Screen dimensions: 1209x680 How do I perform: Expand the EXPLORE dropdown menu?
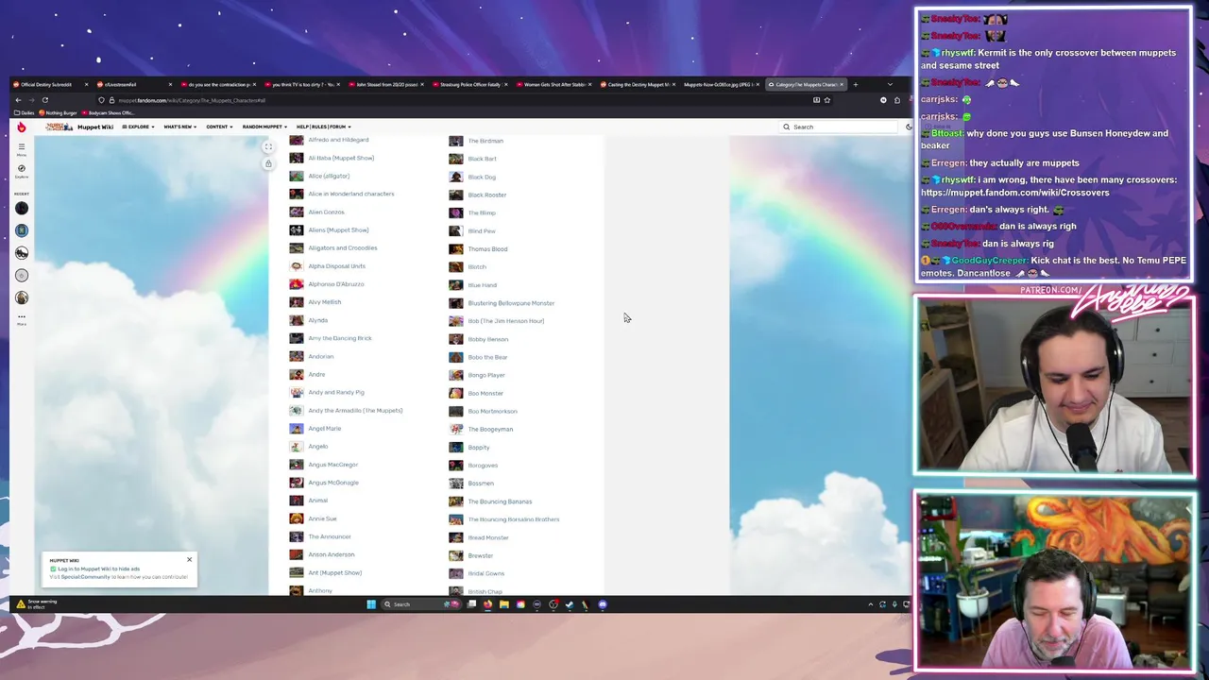(x=139, y=127)
